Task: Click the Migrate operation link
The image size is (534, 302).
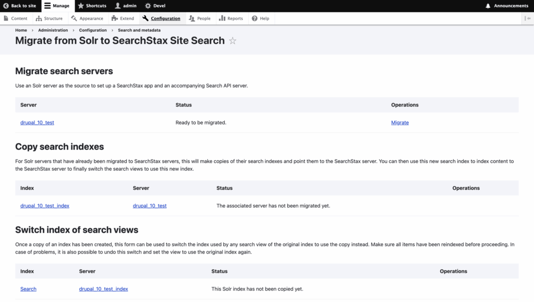Action: click(x=400, y=123)
